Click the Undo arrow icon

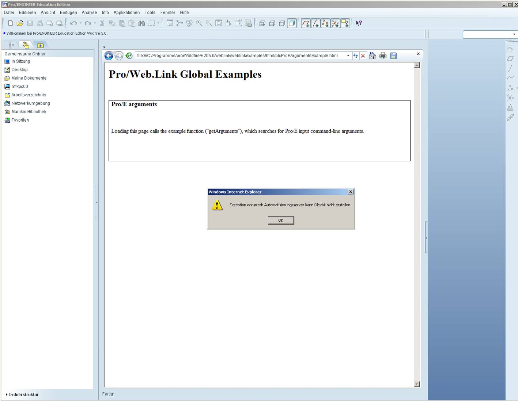(x=73, y=23)
